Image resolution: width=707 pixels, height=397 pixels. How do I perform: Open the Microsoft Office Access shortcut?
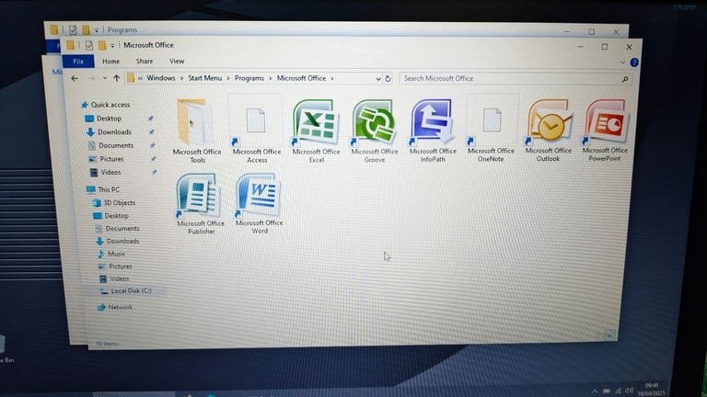coord(256,130)
